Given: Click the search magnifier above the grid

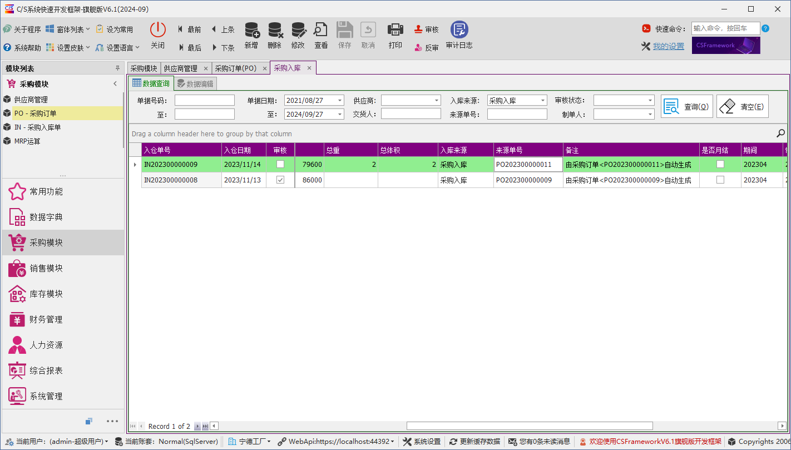Looking at the screenshot, I should click(x=780, y=133).
